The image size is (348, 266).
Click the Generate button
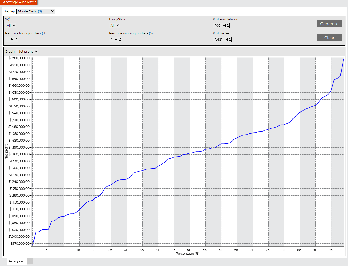coord(329,24)
